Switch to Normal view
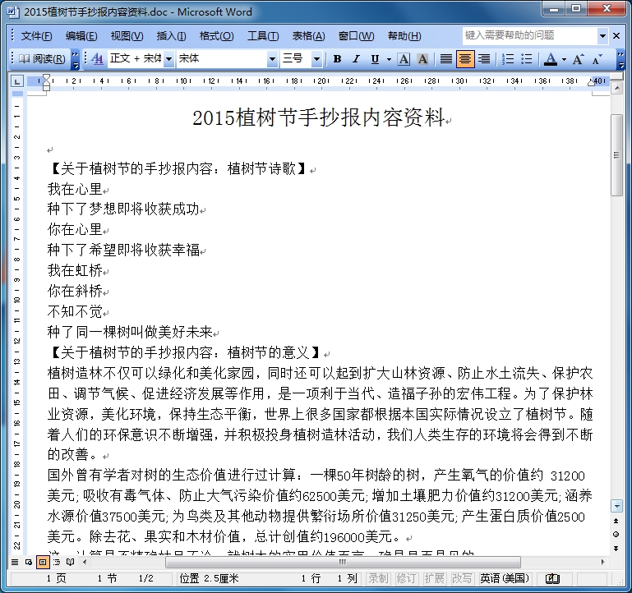632x593 pixels. (x=15, y=562)
